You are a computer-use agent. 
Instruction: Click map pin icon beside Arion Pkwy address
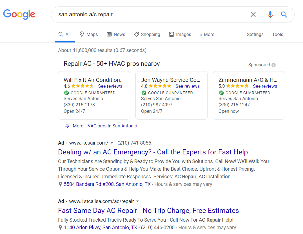[60, 228]
